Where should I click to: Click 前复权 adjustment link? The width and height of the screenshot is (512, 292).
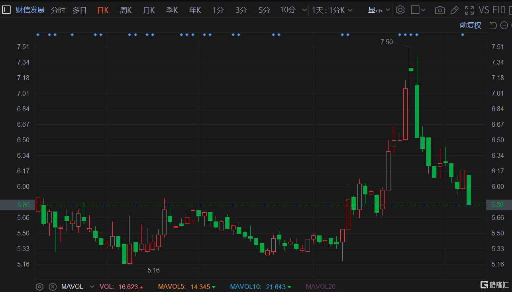click(x=470, y=25)
